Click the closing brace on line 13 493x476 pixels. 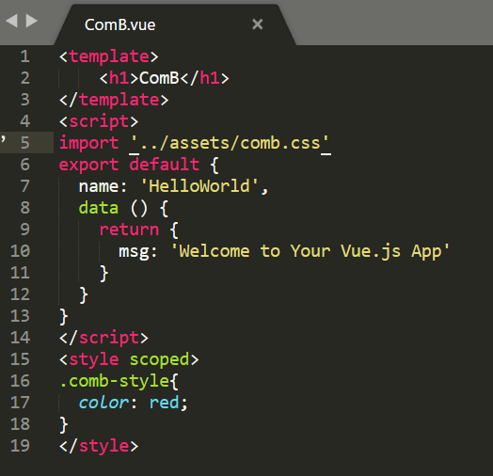64,316
